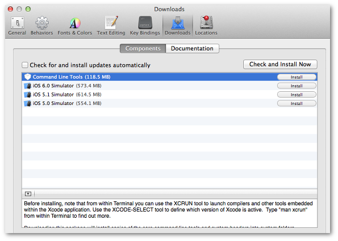Click the iOS 6.0 Simulator package icon

tap(28, 86)
